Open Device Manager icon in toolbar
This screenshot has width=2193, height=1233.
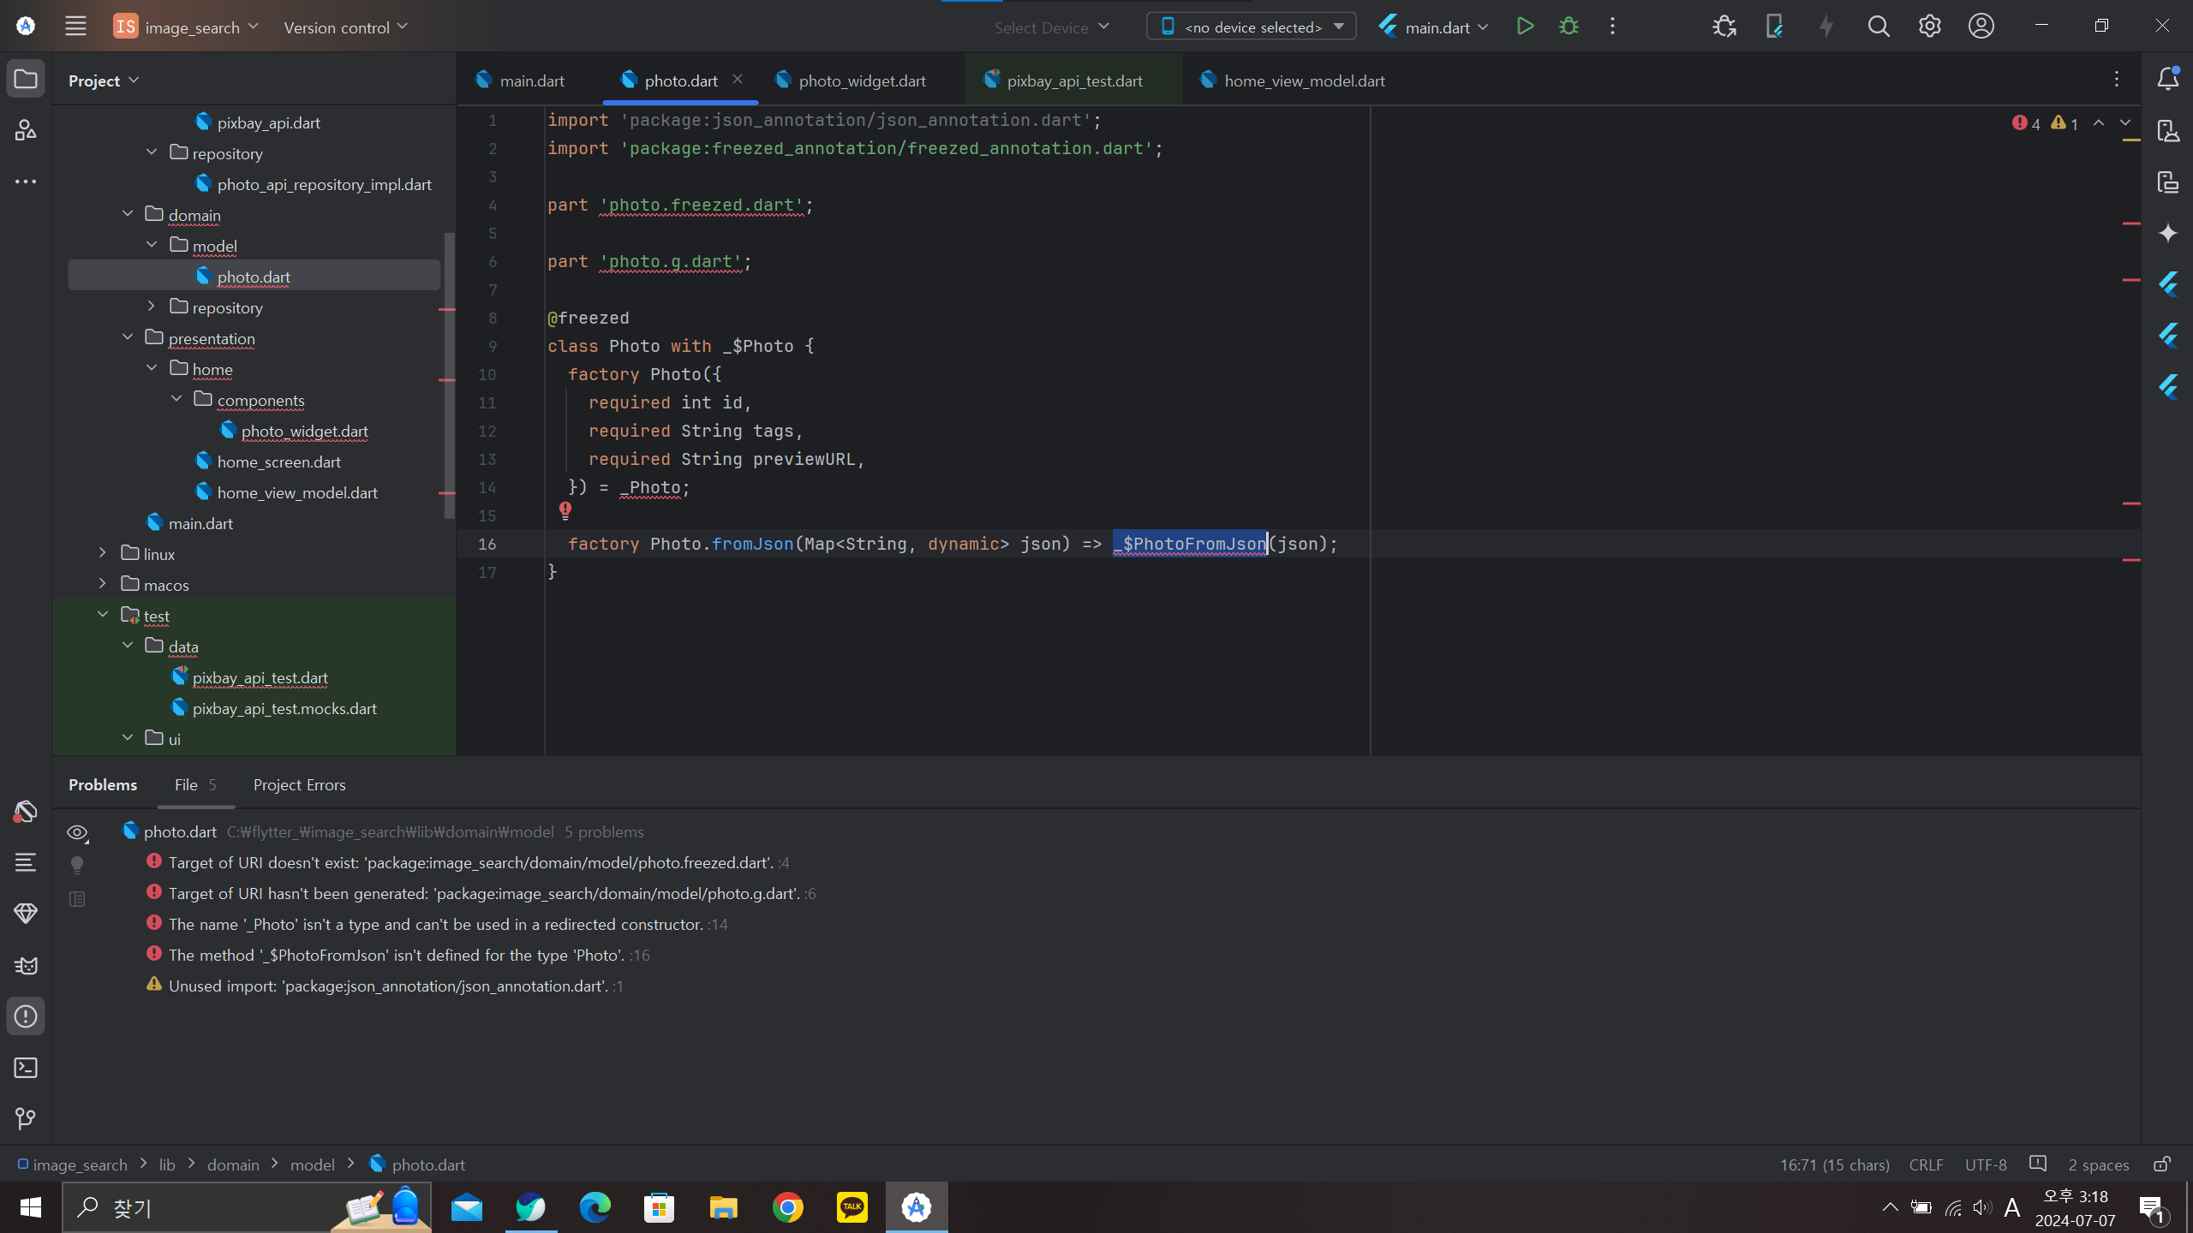(1774, 27)
